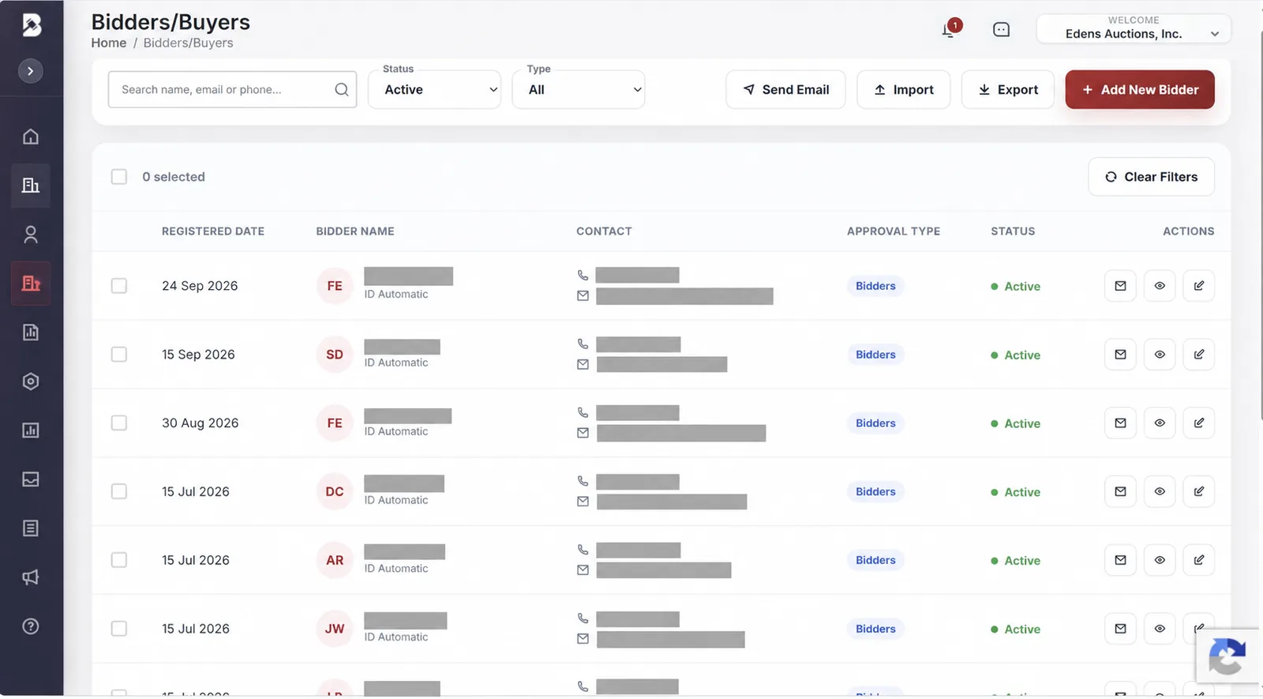Check the 15 Sep 2026 row checkbox

pyautogui.click(x=119, y=355)
